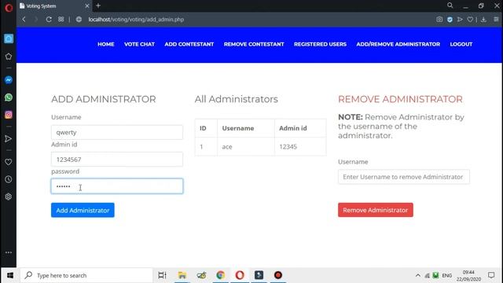This screenshot has width=503, height=283.
Task: Add page to bookmarks with heart icon
Action: pos(470,19)
